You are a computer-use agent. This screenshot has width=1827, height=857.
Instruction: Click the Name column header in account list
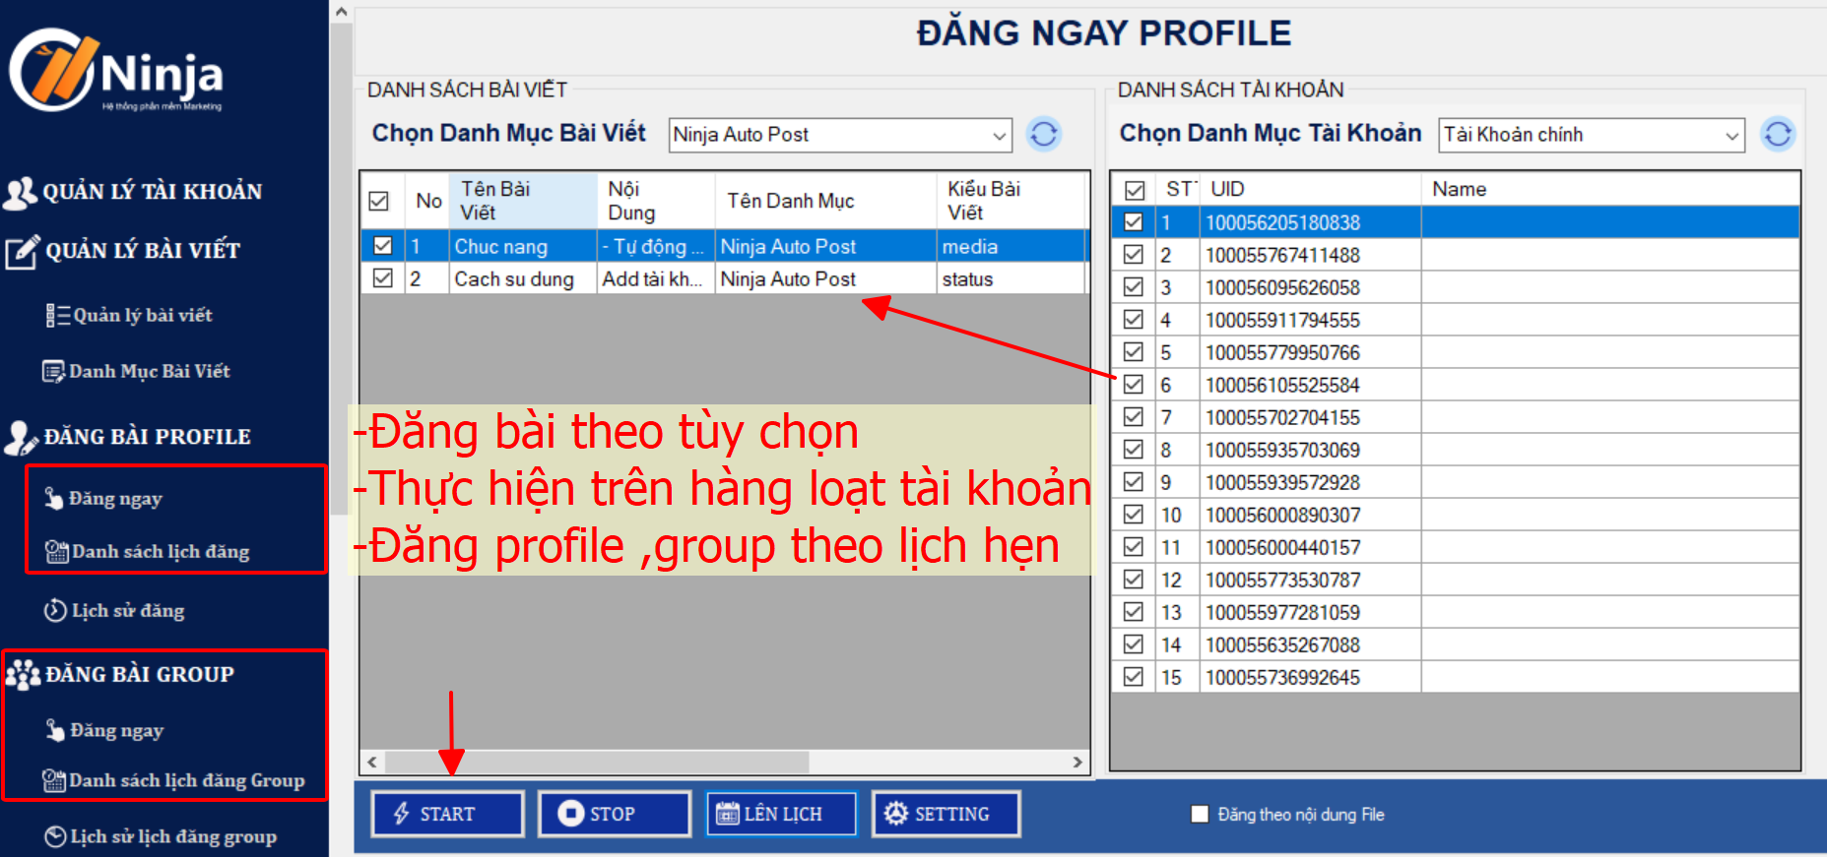click(x=1610, y=189)
